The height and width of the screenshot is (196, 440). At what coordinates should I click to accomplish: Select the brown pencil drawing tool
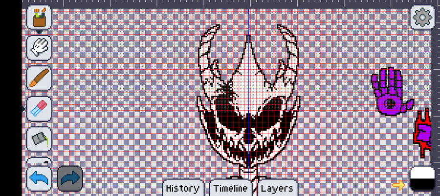click(x=39, y=78)
